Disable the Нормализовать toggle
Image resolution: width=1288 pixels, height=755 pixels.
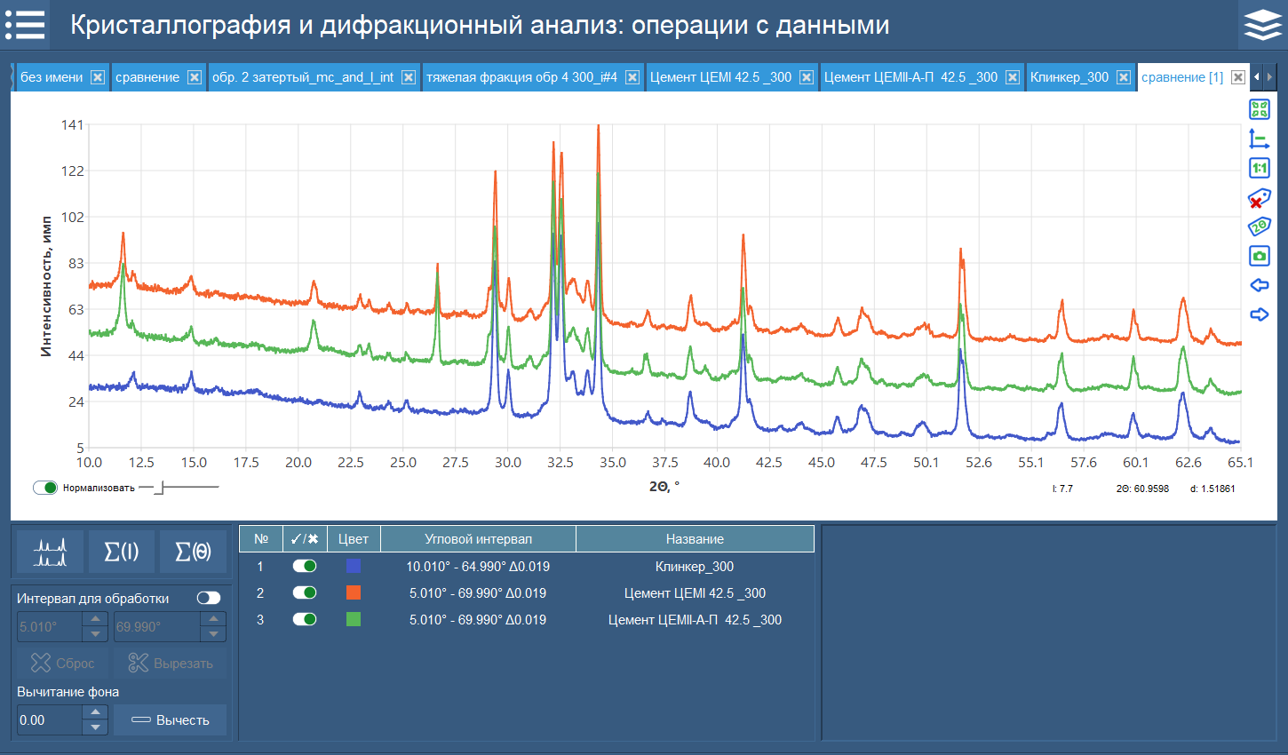pos(45,487)
